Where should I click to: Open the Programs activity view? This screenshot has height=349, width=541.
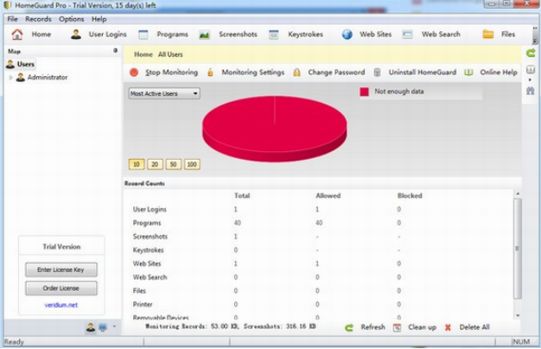coord(163,35)
